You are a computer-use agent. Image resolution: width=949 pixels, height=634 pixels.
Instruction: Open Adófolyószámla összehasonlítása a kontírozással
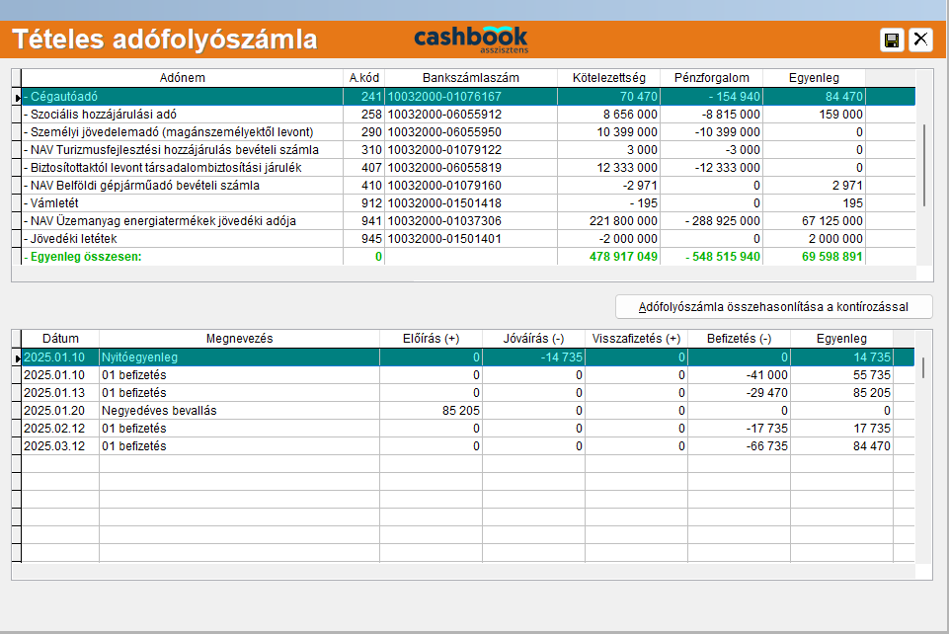coord(773,306)
